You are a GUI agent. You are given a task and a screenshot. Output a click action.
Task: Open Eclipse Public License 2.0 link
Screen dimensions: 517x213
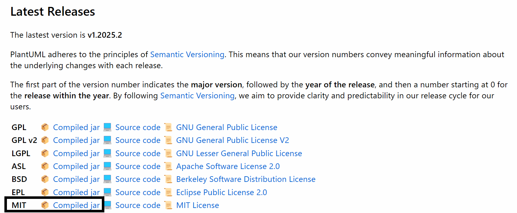tap(222, 192)
